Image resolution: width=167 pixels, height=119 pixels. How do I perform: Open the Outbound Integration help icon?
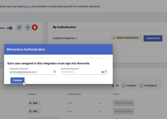[x=77, y=38]
